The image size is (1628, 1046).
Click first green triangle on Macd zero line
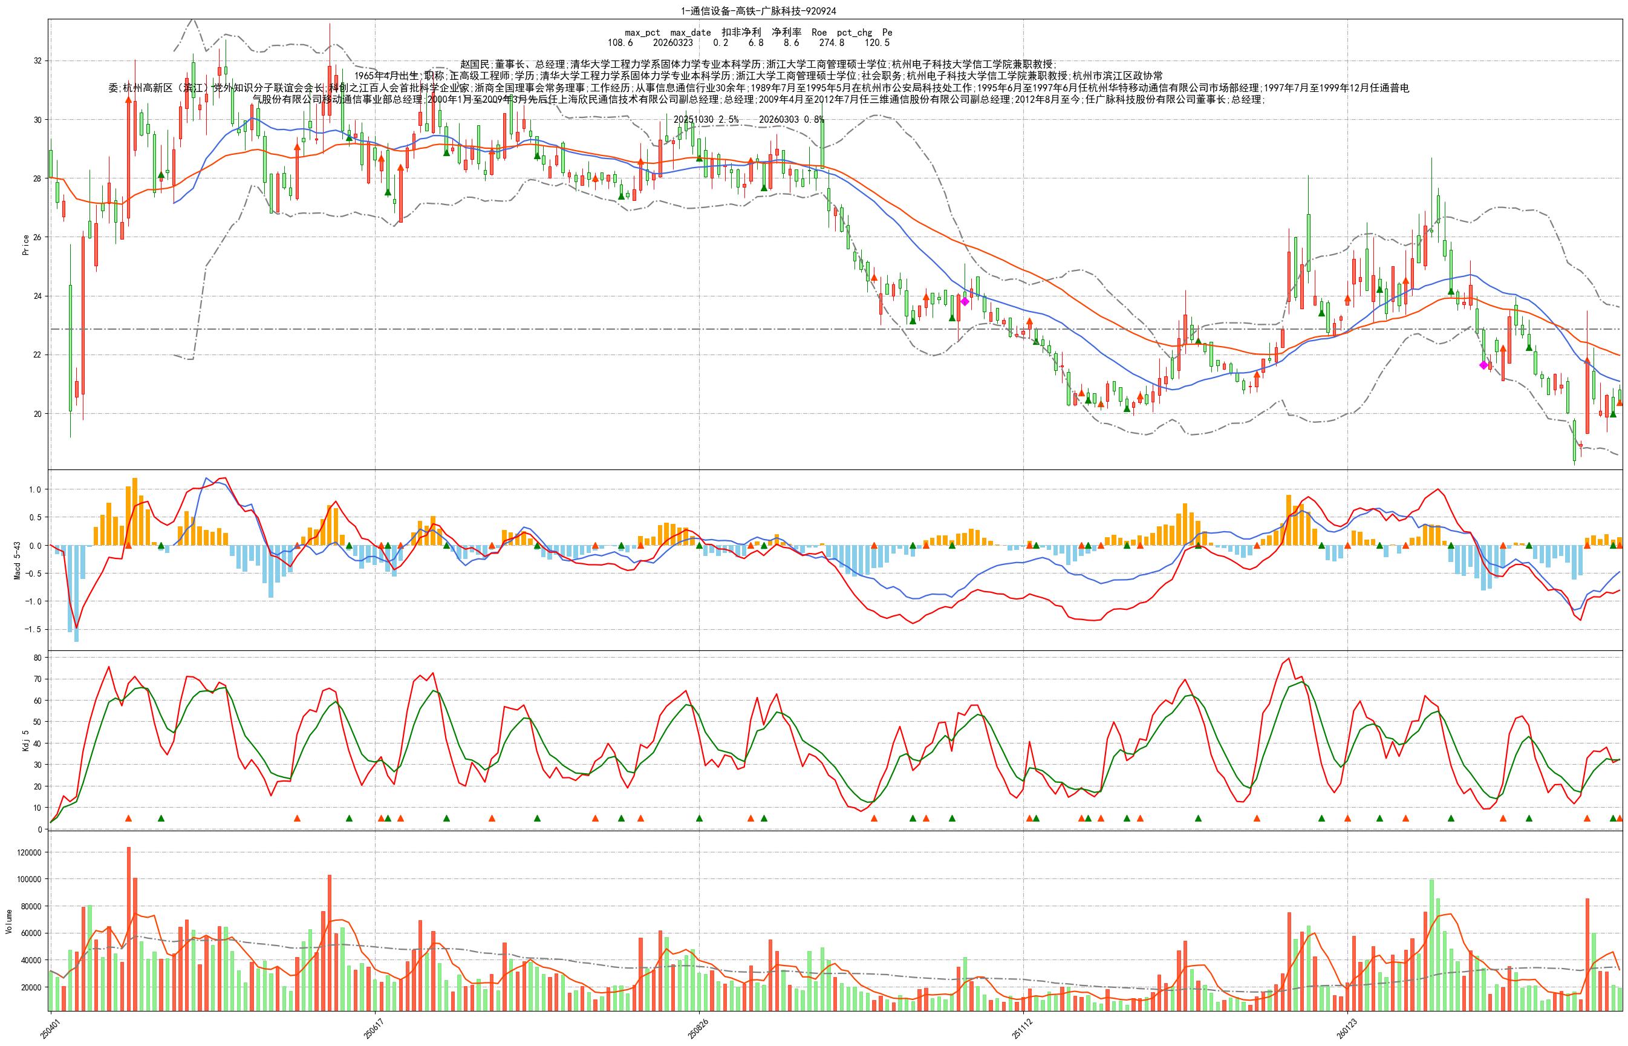click(161, 546)
